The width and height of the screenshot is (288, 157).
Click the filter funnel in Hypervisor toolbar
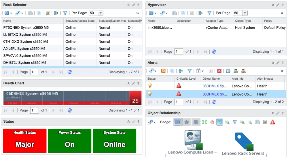(209, 13)
